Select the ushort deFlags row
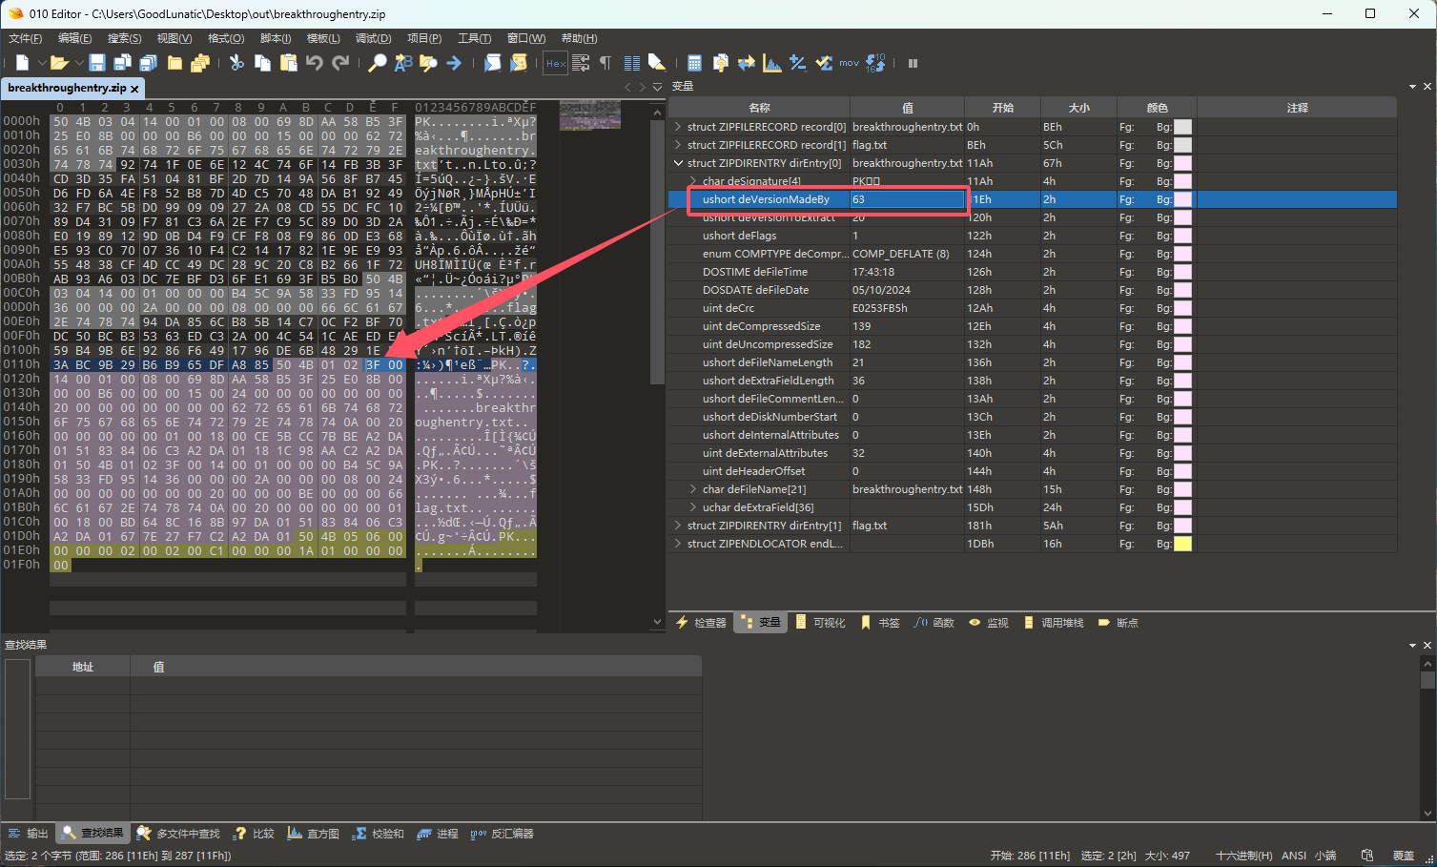 1033,236
